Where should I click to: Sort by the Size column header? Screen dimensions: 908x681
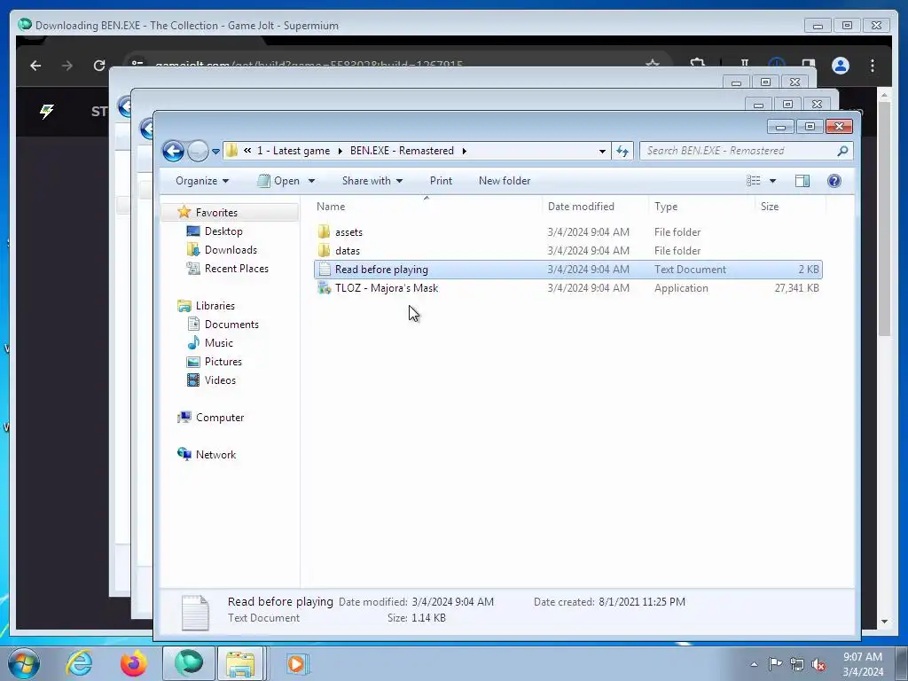click(x=770, y=206)
